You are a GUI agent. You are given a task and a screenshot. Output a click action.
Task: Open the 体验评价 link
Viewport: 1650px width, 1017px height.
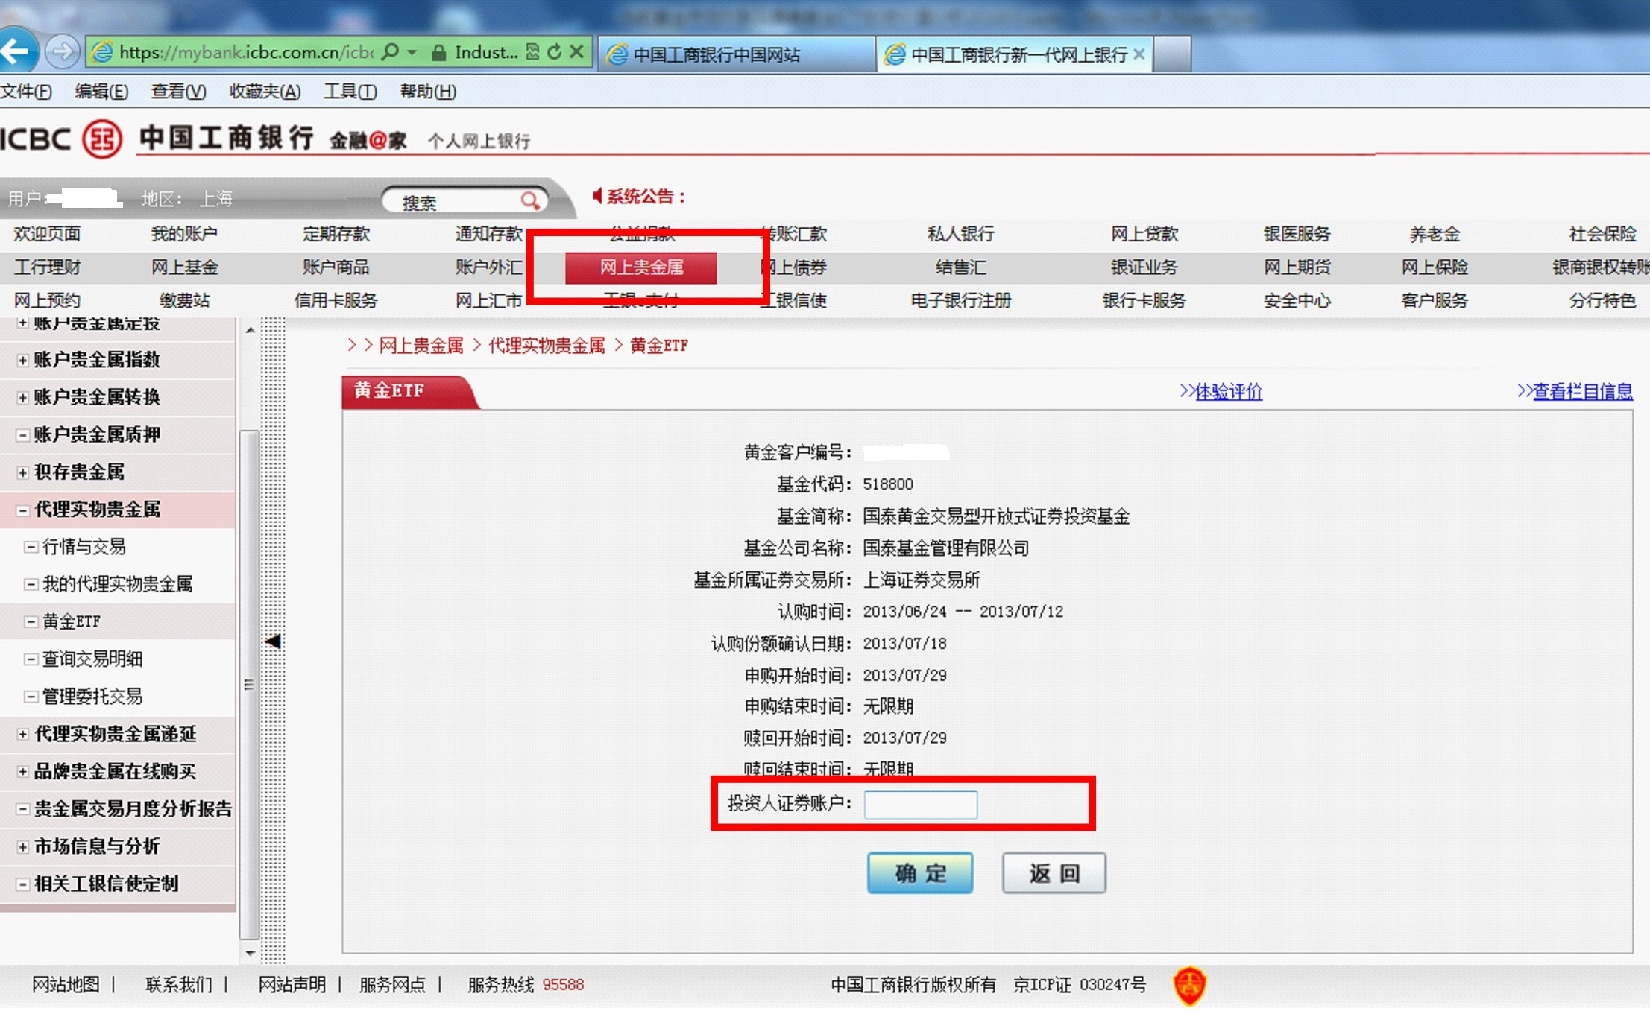pos(1227,391)
